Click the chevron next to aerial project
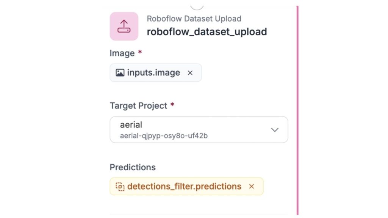 (x=275, y=130)
